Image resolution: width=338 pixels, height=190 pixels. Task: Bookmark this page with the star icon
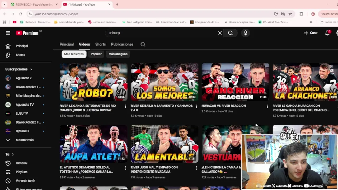(x=290, y=14)
